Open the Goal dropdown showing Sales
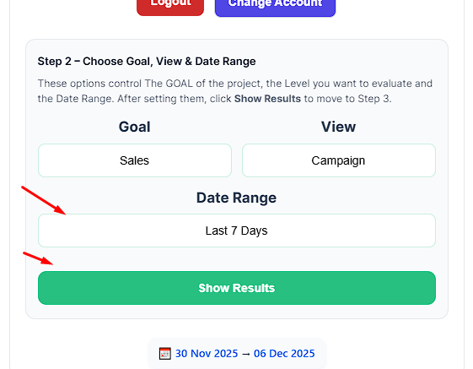The image size is (473, 369). point(135,160)
